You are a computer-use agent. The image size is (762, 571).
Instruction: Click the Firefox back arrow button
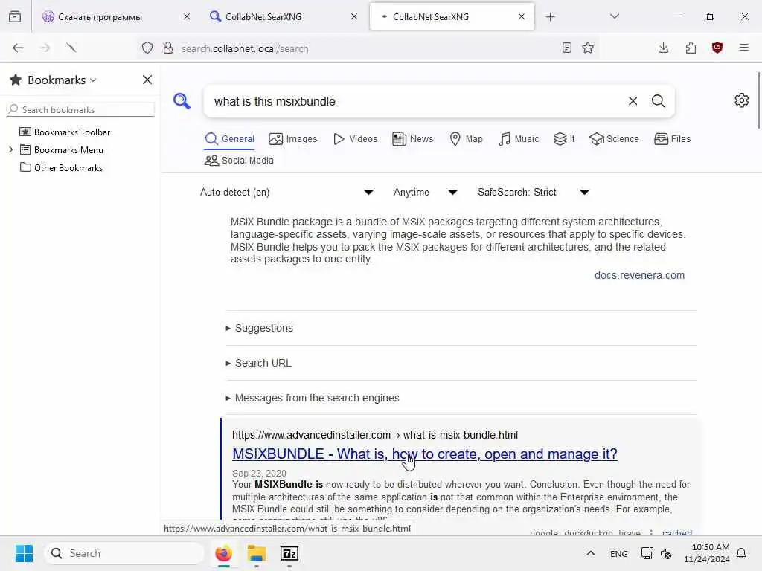pos(18,48)
